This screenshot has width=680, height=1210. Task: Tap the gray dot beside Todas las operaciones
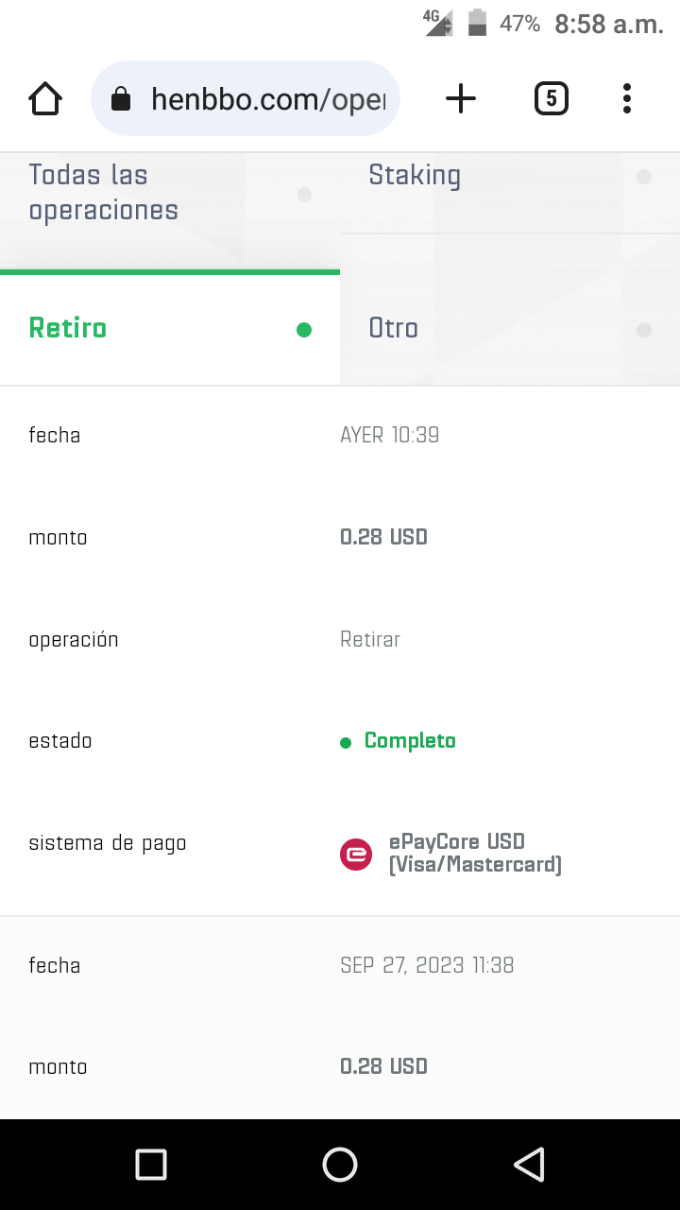pos(304,195)
